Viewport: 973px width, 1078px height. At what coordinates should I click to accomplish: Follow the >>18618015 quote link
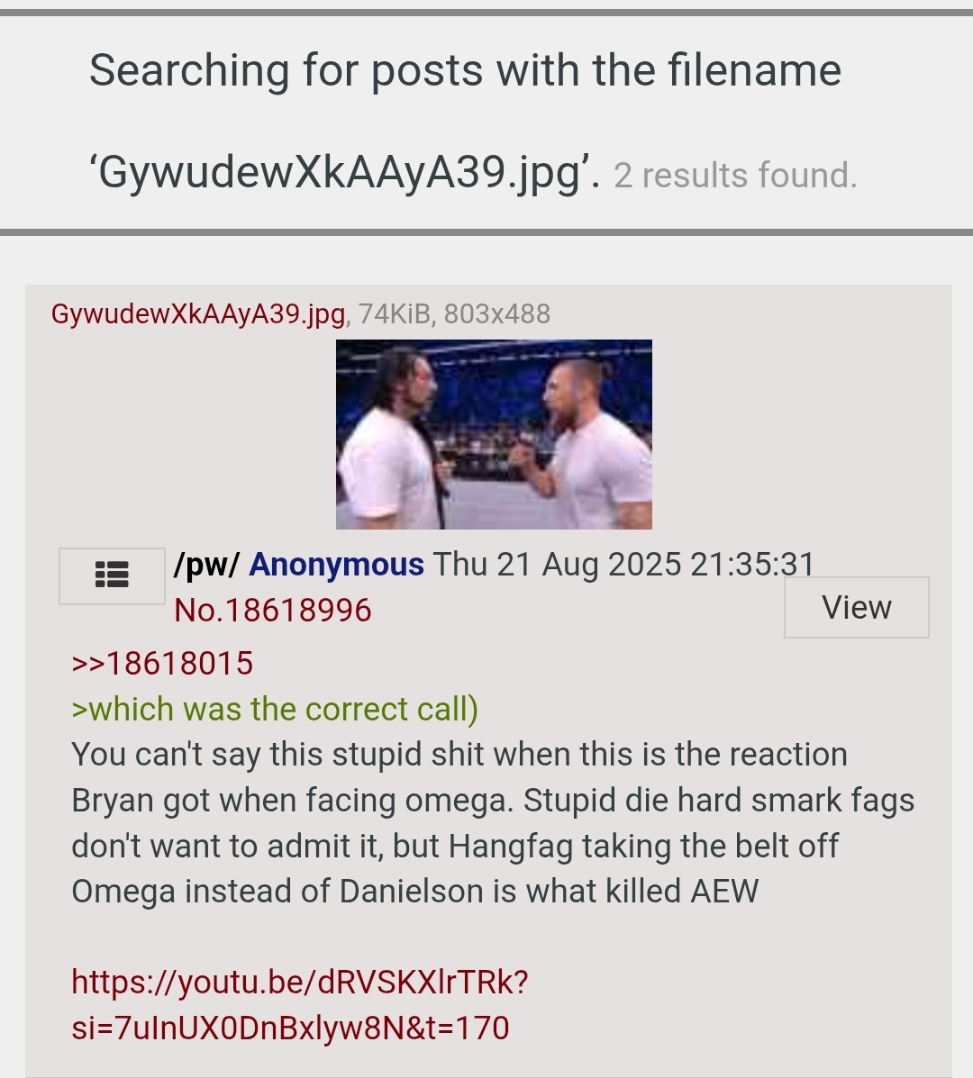point(162,664)
